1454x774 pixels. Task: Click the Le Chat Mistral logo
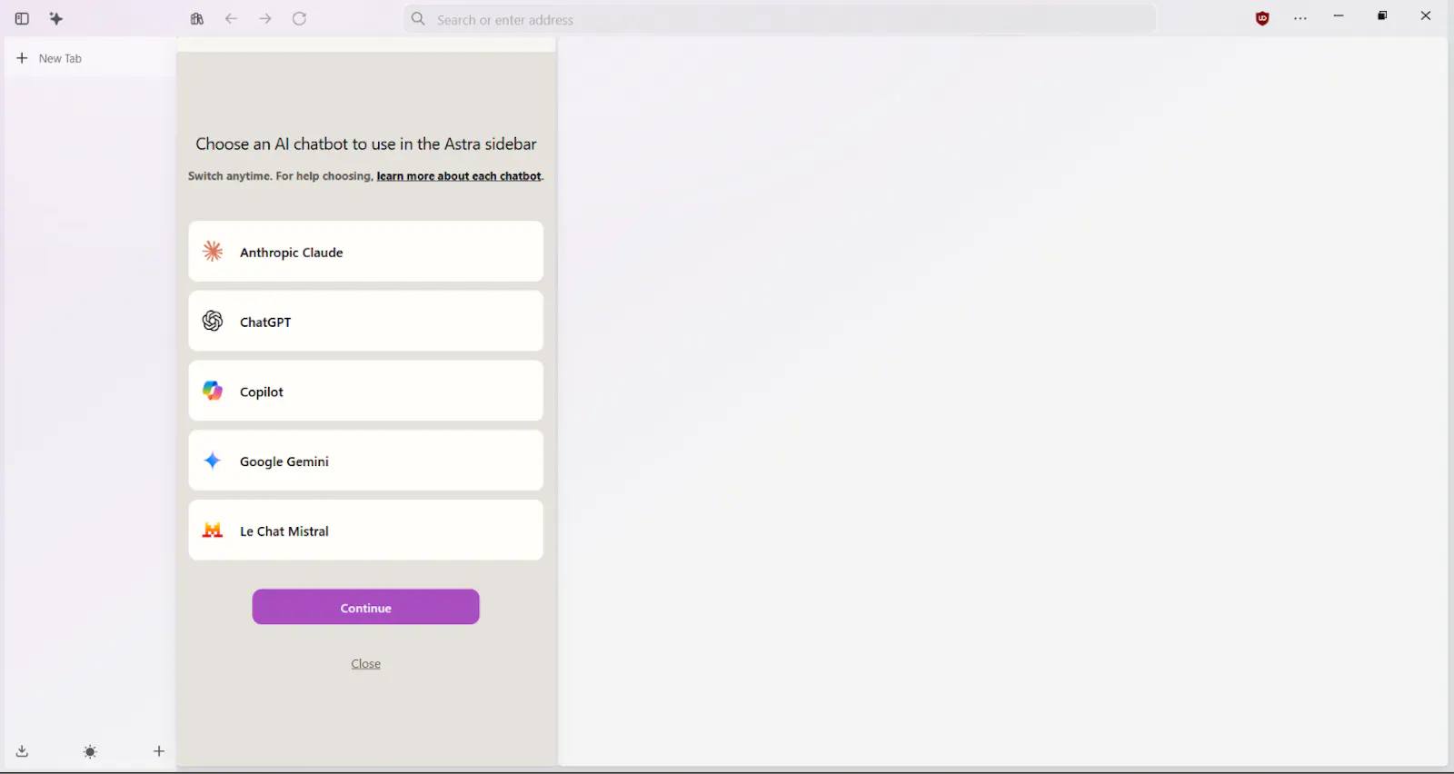[213, 531]
